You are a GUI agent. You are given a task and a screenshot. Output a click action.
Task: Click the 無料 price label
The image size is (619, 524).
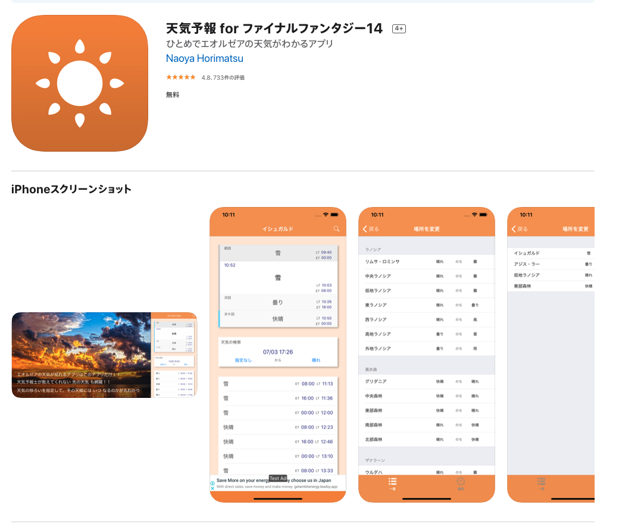pyautogui.click(x=173, y=95)
